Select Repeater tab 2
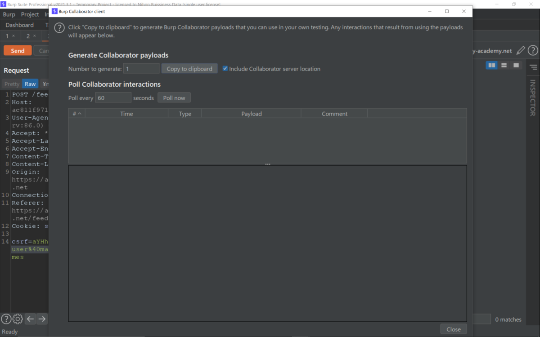The height and width of the screenshot is (337, 540). tap(28, 36)
